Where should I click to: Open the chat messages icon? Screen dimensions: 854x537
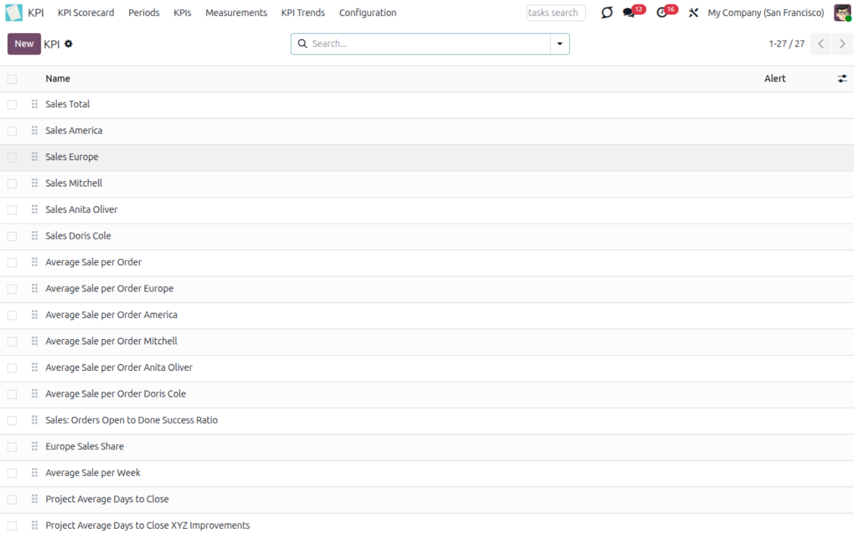click(x=629, y=13)
